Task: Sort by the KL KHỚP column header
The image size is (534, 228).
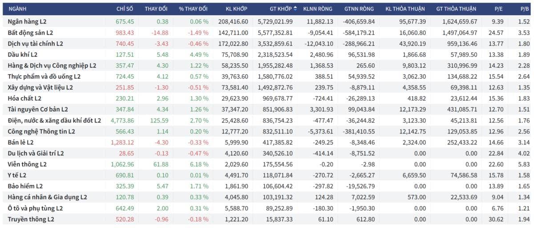Action: coord(236,8)
